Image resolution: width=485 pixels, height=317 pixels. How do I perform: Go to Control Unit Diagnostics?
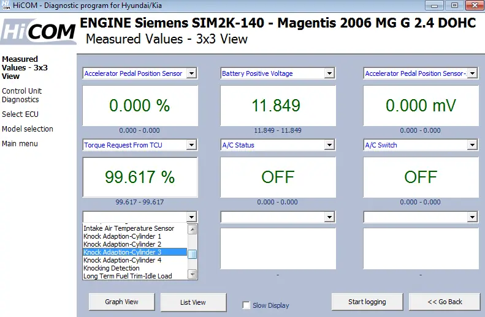[21, 95]
